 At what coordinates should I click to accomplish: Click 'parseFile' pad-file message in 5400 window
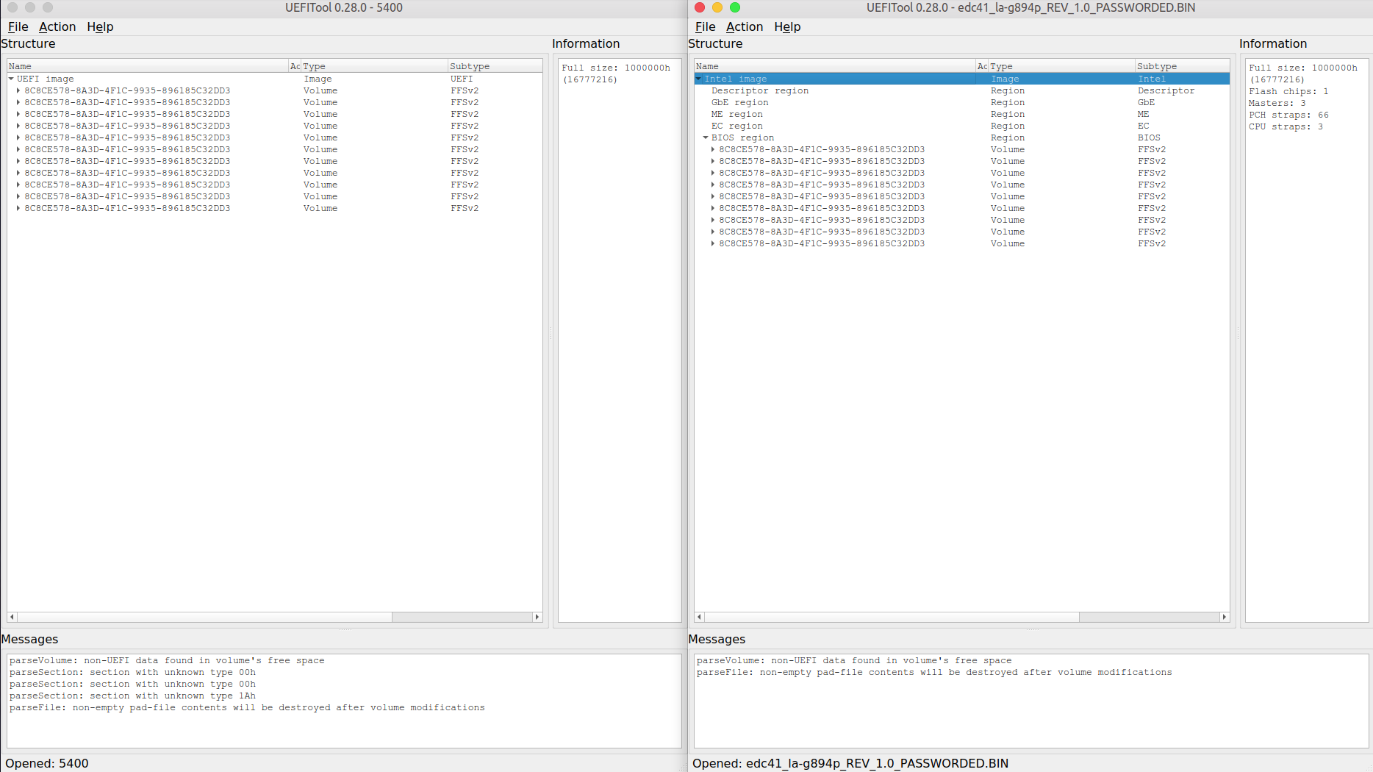click(247, 707)
